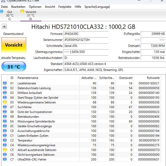Open the Festplatte menu
Viewport: 166px width, 166px height.
[x=65, y=7]
